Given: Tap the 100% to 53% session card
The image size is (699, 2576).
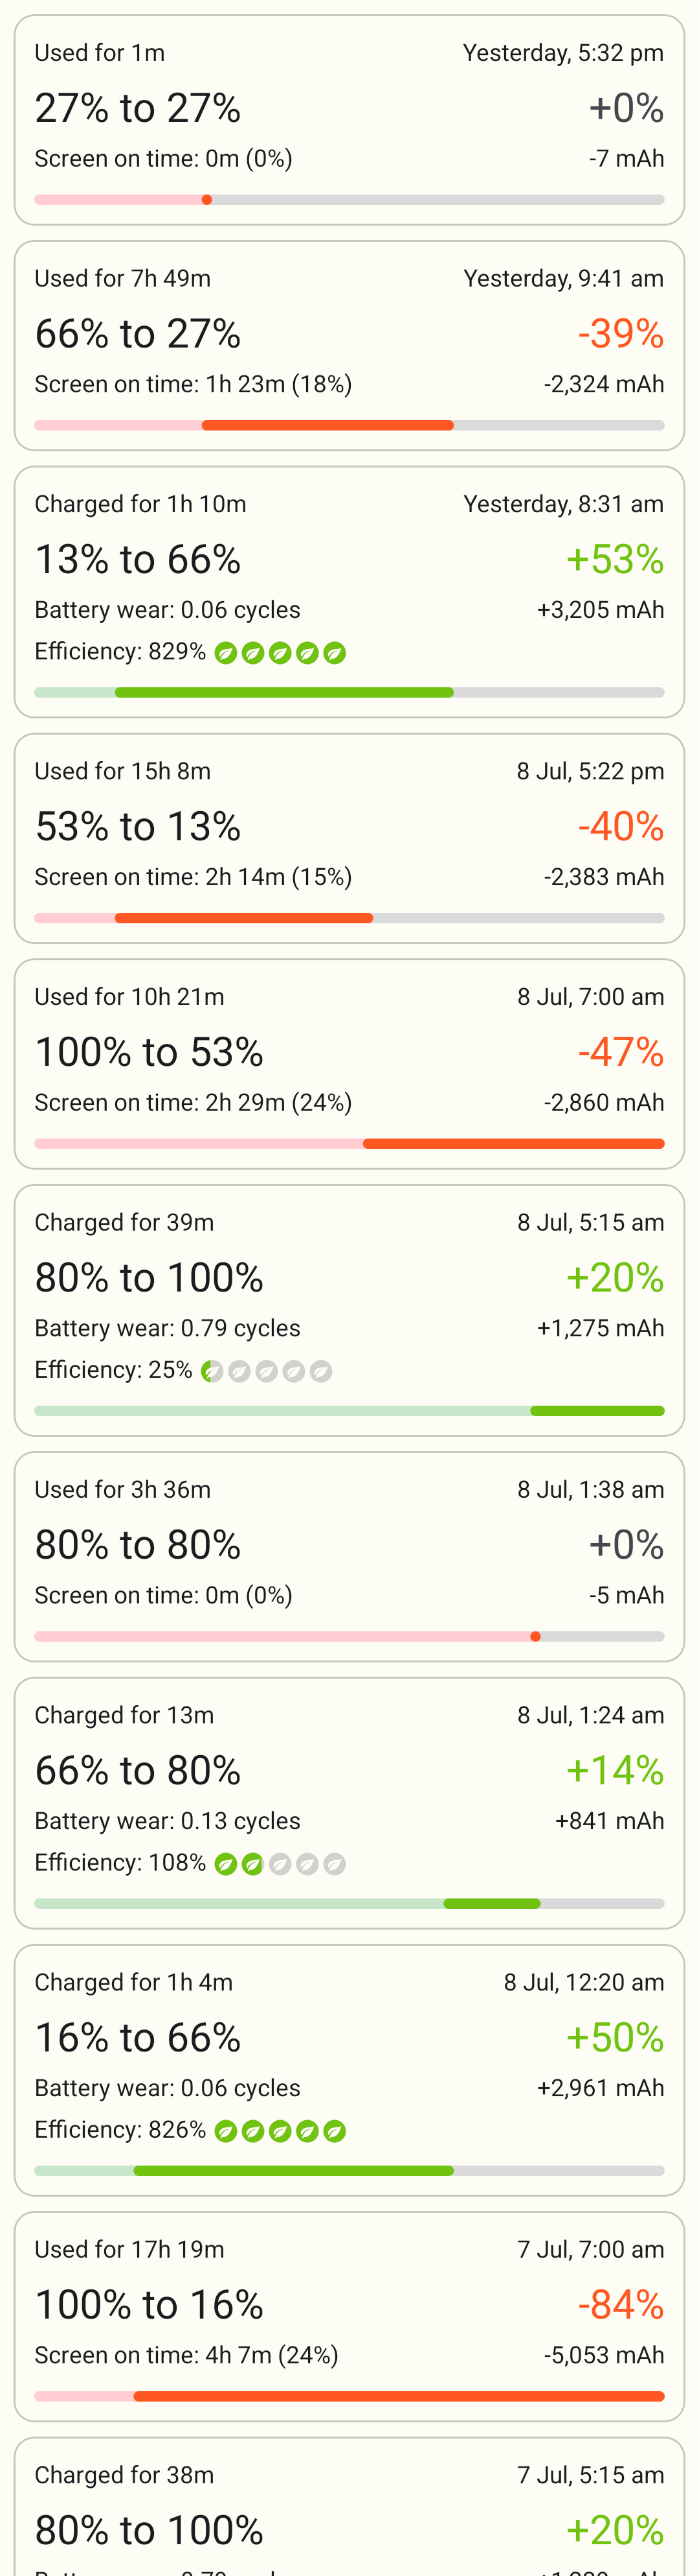Looking at the screenshot, I should point(349,1064).
